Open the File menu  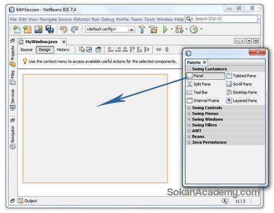pyautogui.click(x=13, y=19)
